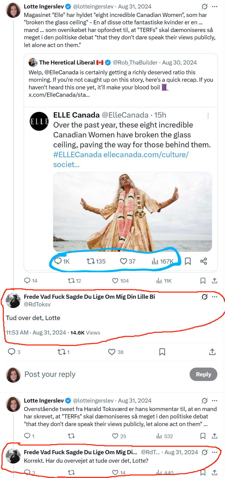Repost the "Tud over det, Lotte" tweet

pos(61,352)
